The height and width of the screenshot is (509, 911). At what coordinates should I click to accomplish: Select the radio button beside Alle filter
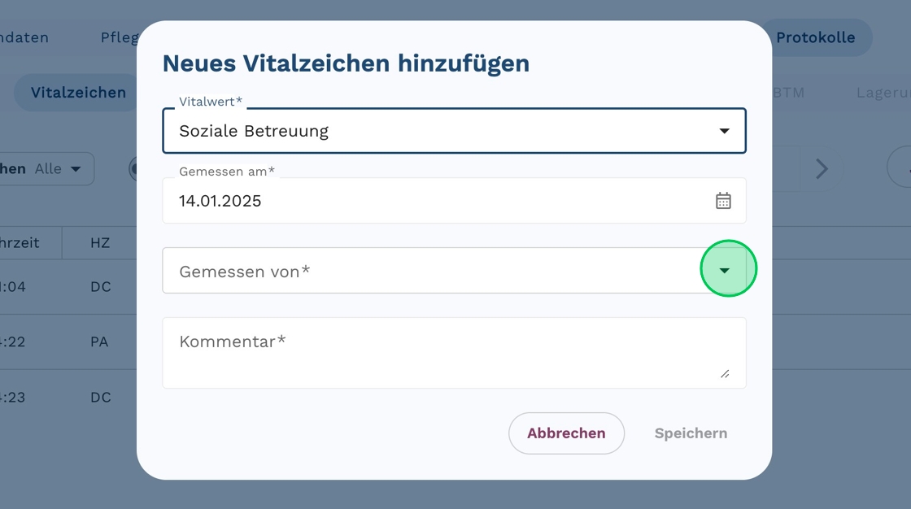coord(133,169)
